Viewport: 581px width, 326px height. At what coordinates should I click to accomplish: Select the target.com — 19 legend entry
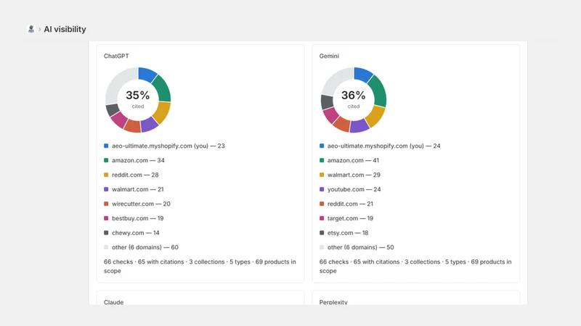[350, 219]
